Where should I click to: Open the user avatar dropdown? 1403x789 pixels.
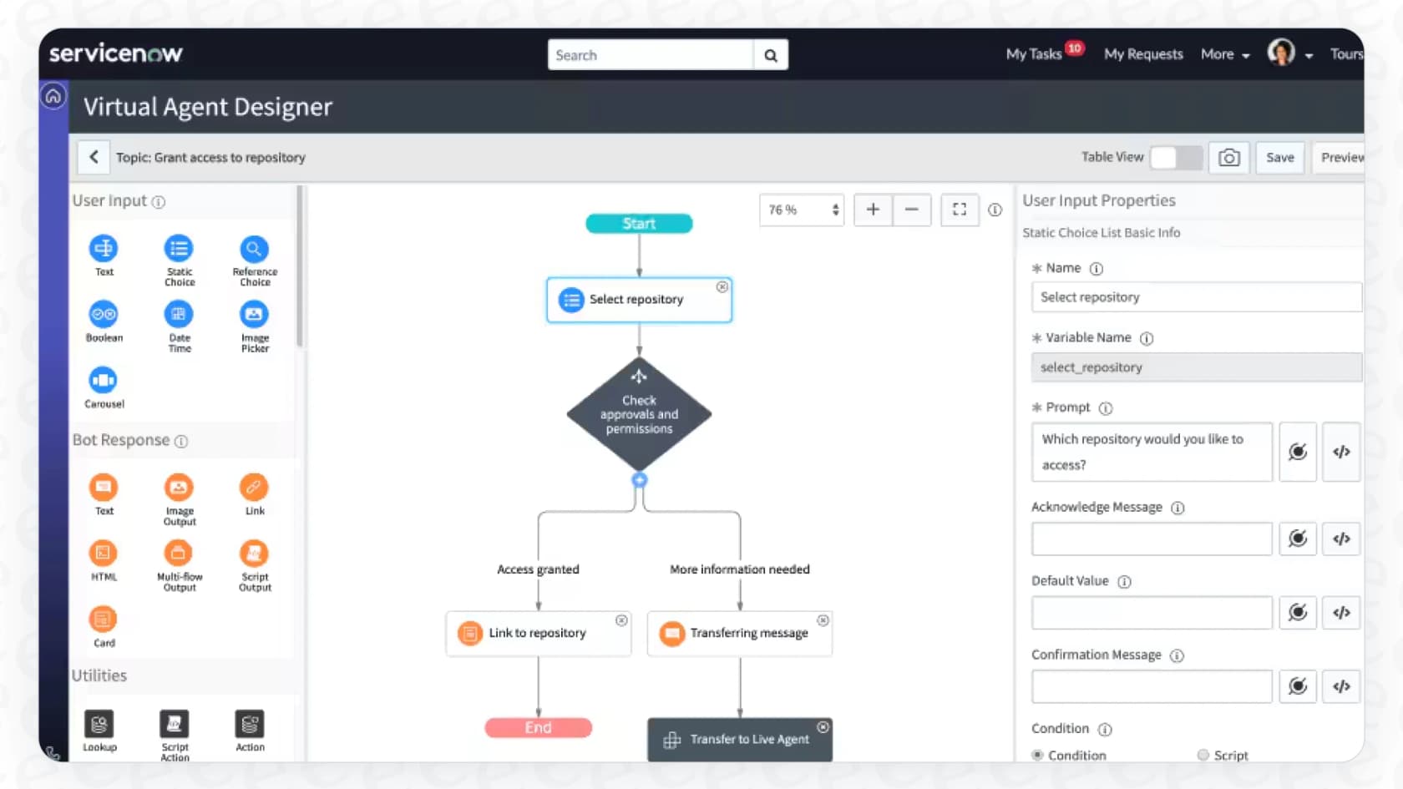[x=1289, y=53]
